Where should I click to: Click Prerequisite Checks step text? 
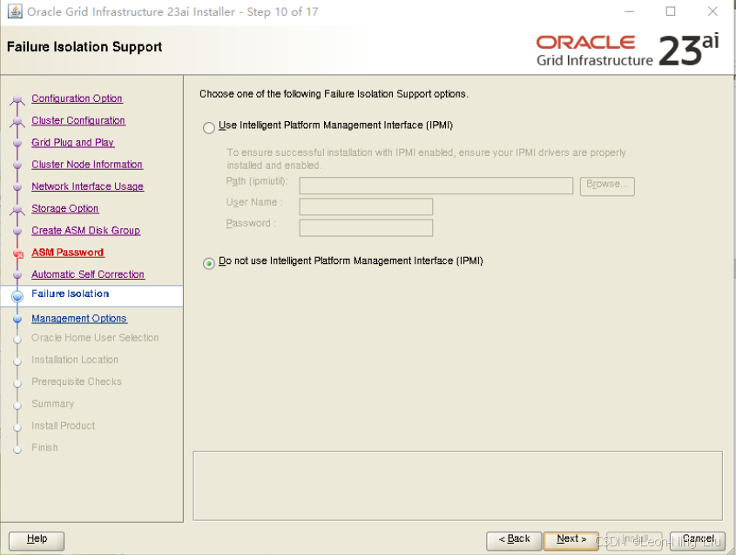pyautogui.click(x=77, y=382)
